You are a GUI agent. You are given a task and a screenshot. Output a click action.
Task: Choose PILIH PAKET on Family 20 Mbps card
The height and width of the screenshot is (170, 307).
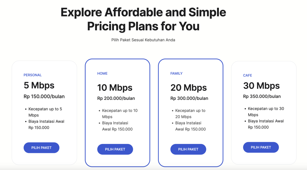pos(188,149)
